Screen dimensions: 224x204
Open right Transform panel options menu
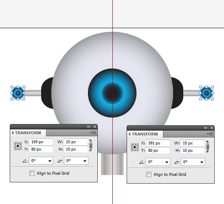210,134
